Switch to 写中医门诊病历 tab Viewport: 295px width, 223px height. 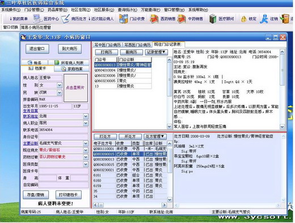(107, 45)
